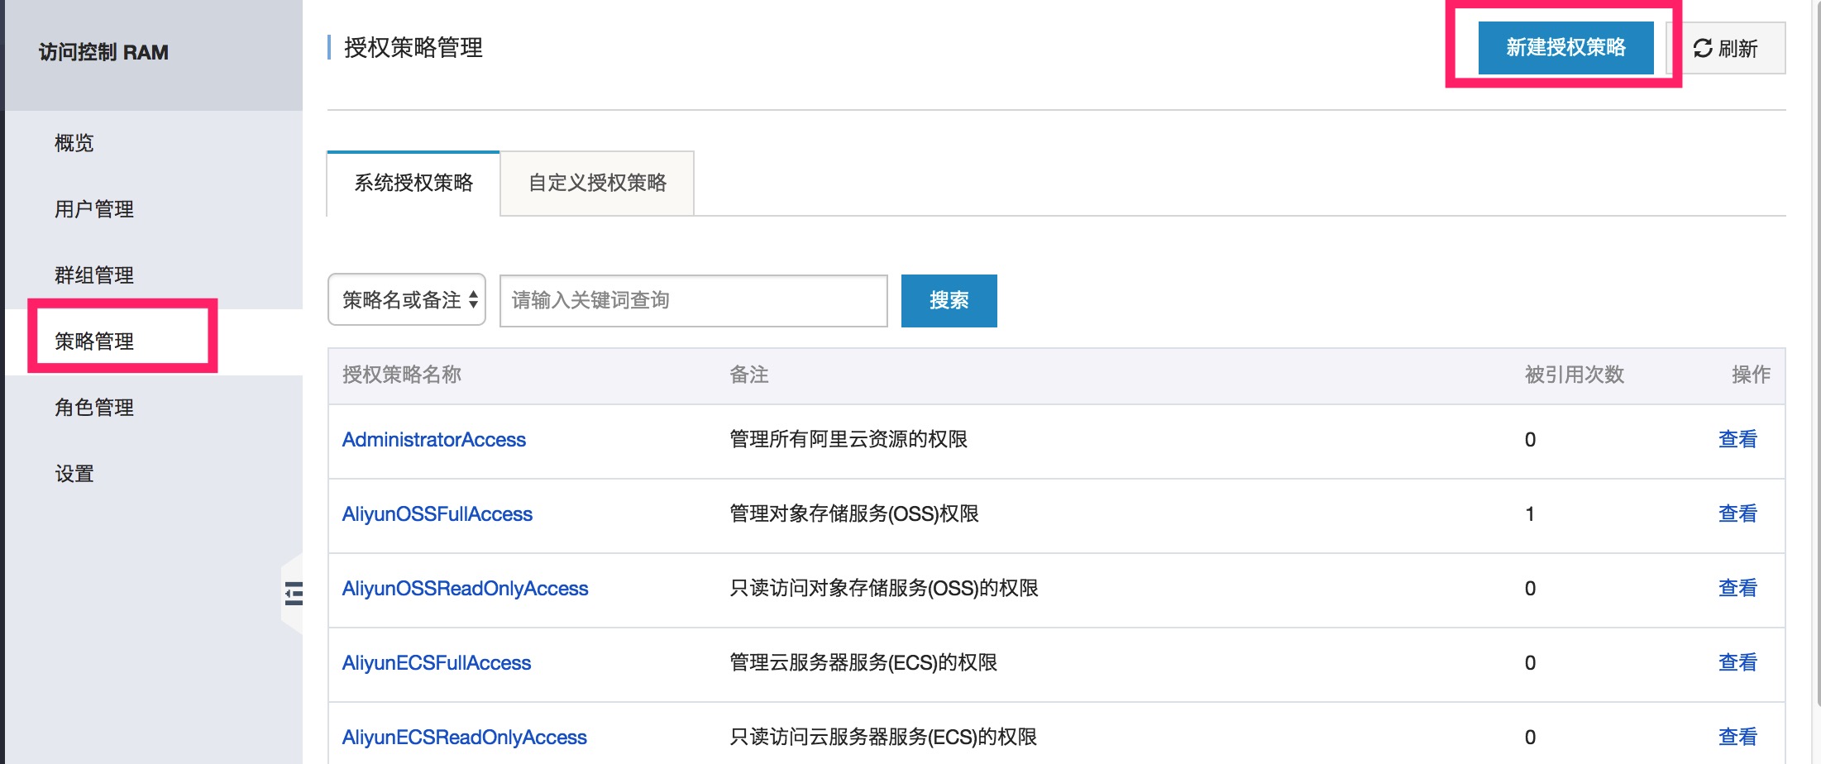Image resolution: width=1821 pixels, height=764 pixels.
Task: Click 查看 for AliyunECSReadOnlyAccess
Action: click(1737, 737)
